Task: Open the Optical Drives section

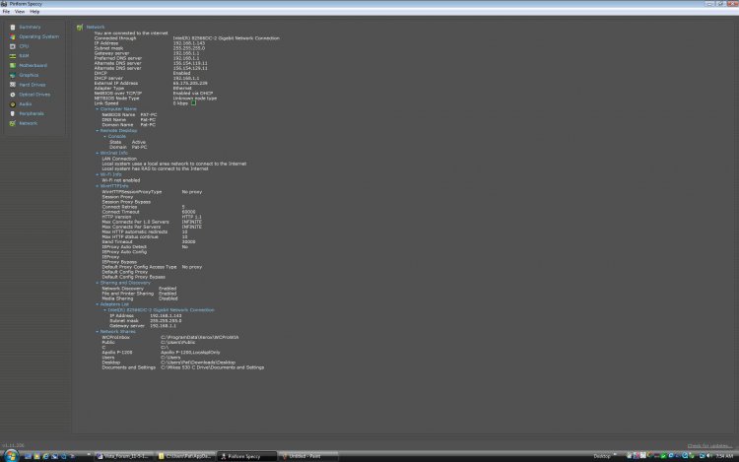Action: (x=34, y=95)
